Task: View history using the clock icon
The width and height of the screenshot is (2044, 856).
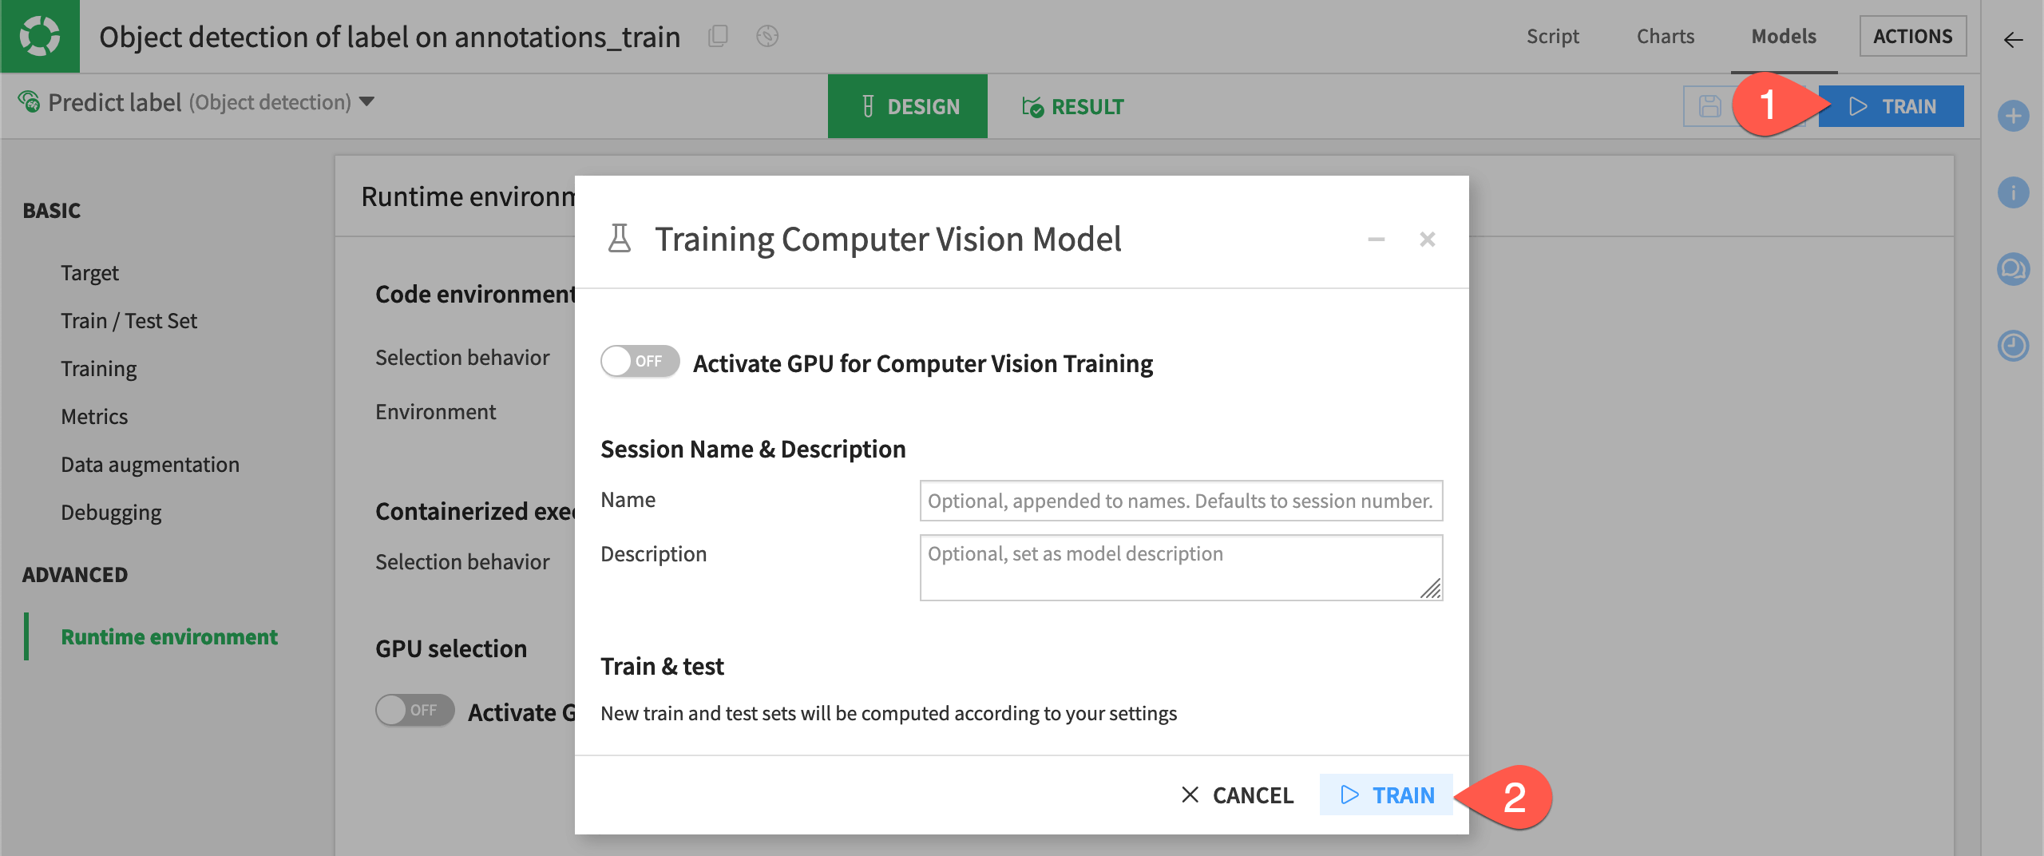Action: 2013,345
